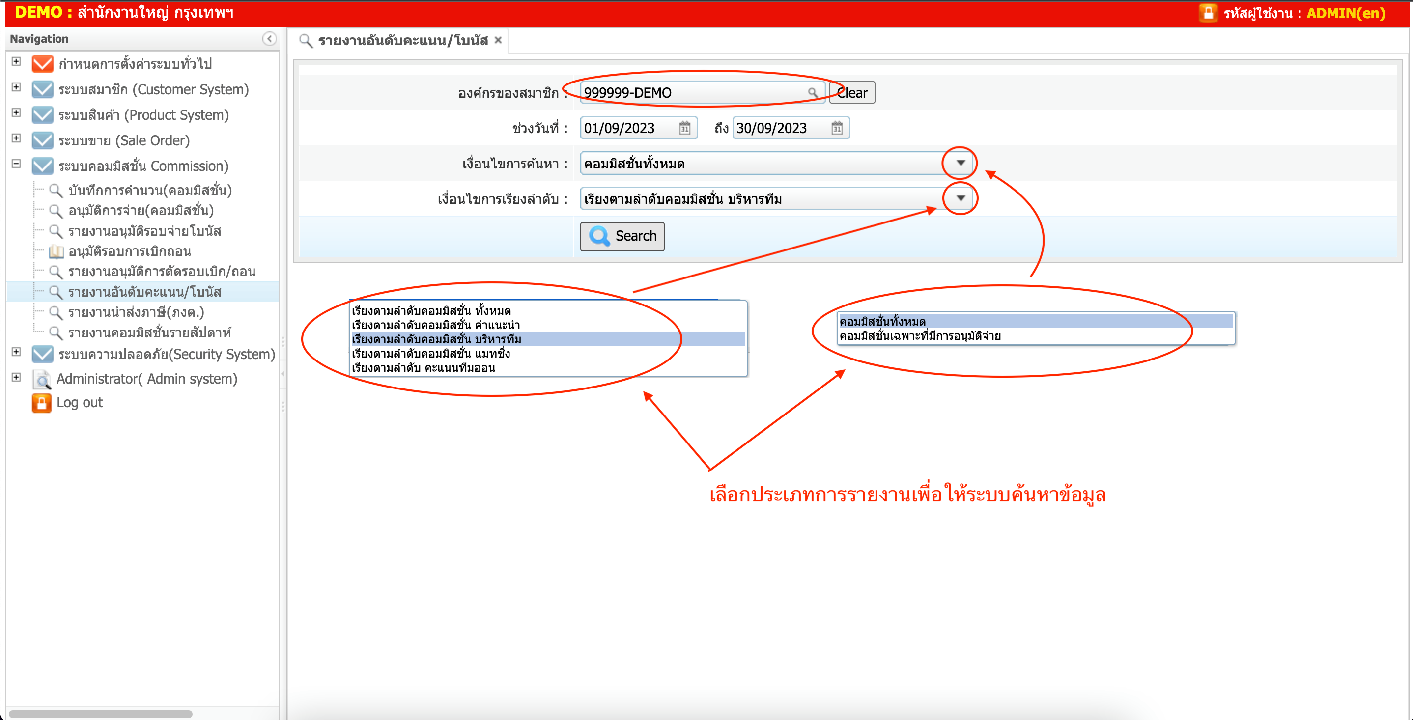1413x720 pixels.
Task: Open the search condition dropdown arrow
Action: [960, 163]
